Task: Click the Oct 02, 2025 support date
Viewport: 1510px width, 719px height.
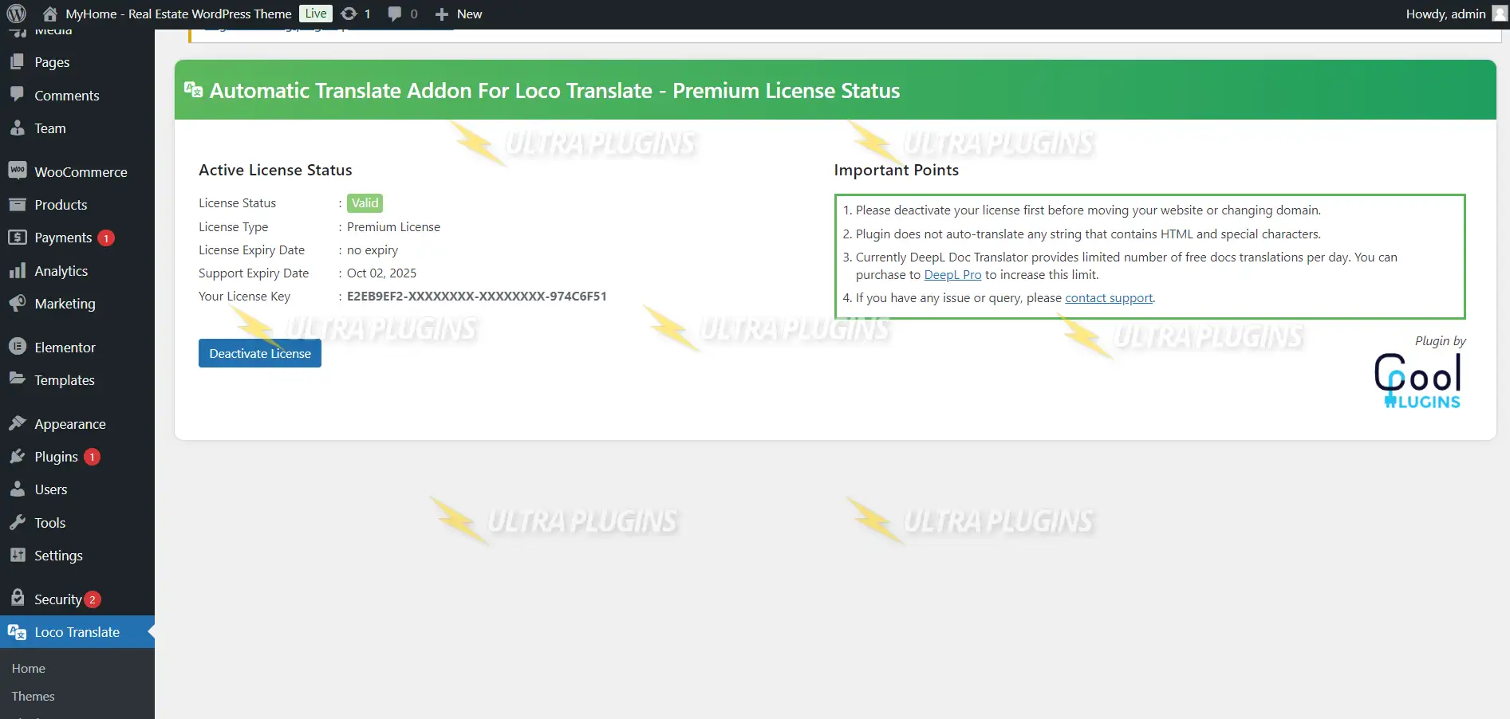Action: click(381, 273)
